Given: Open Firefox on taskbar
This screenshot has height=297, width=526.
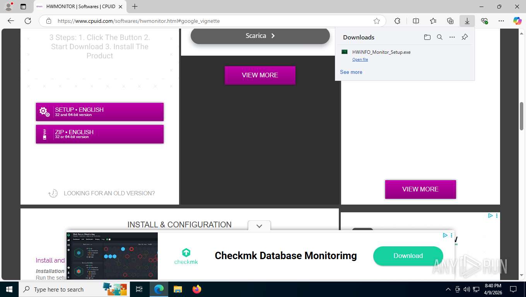Looking at the screenshot, I should coord(197,289).
